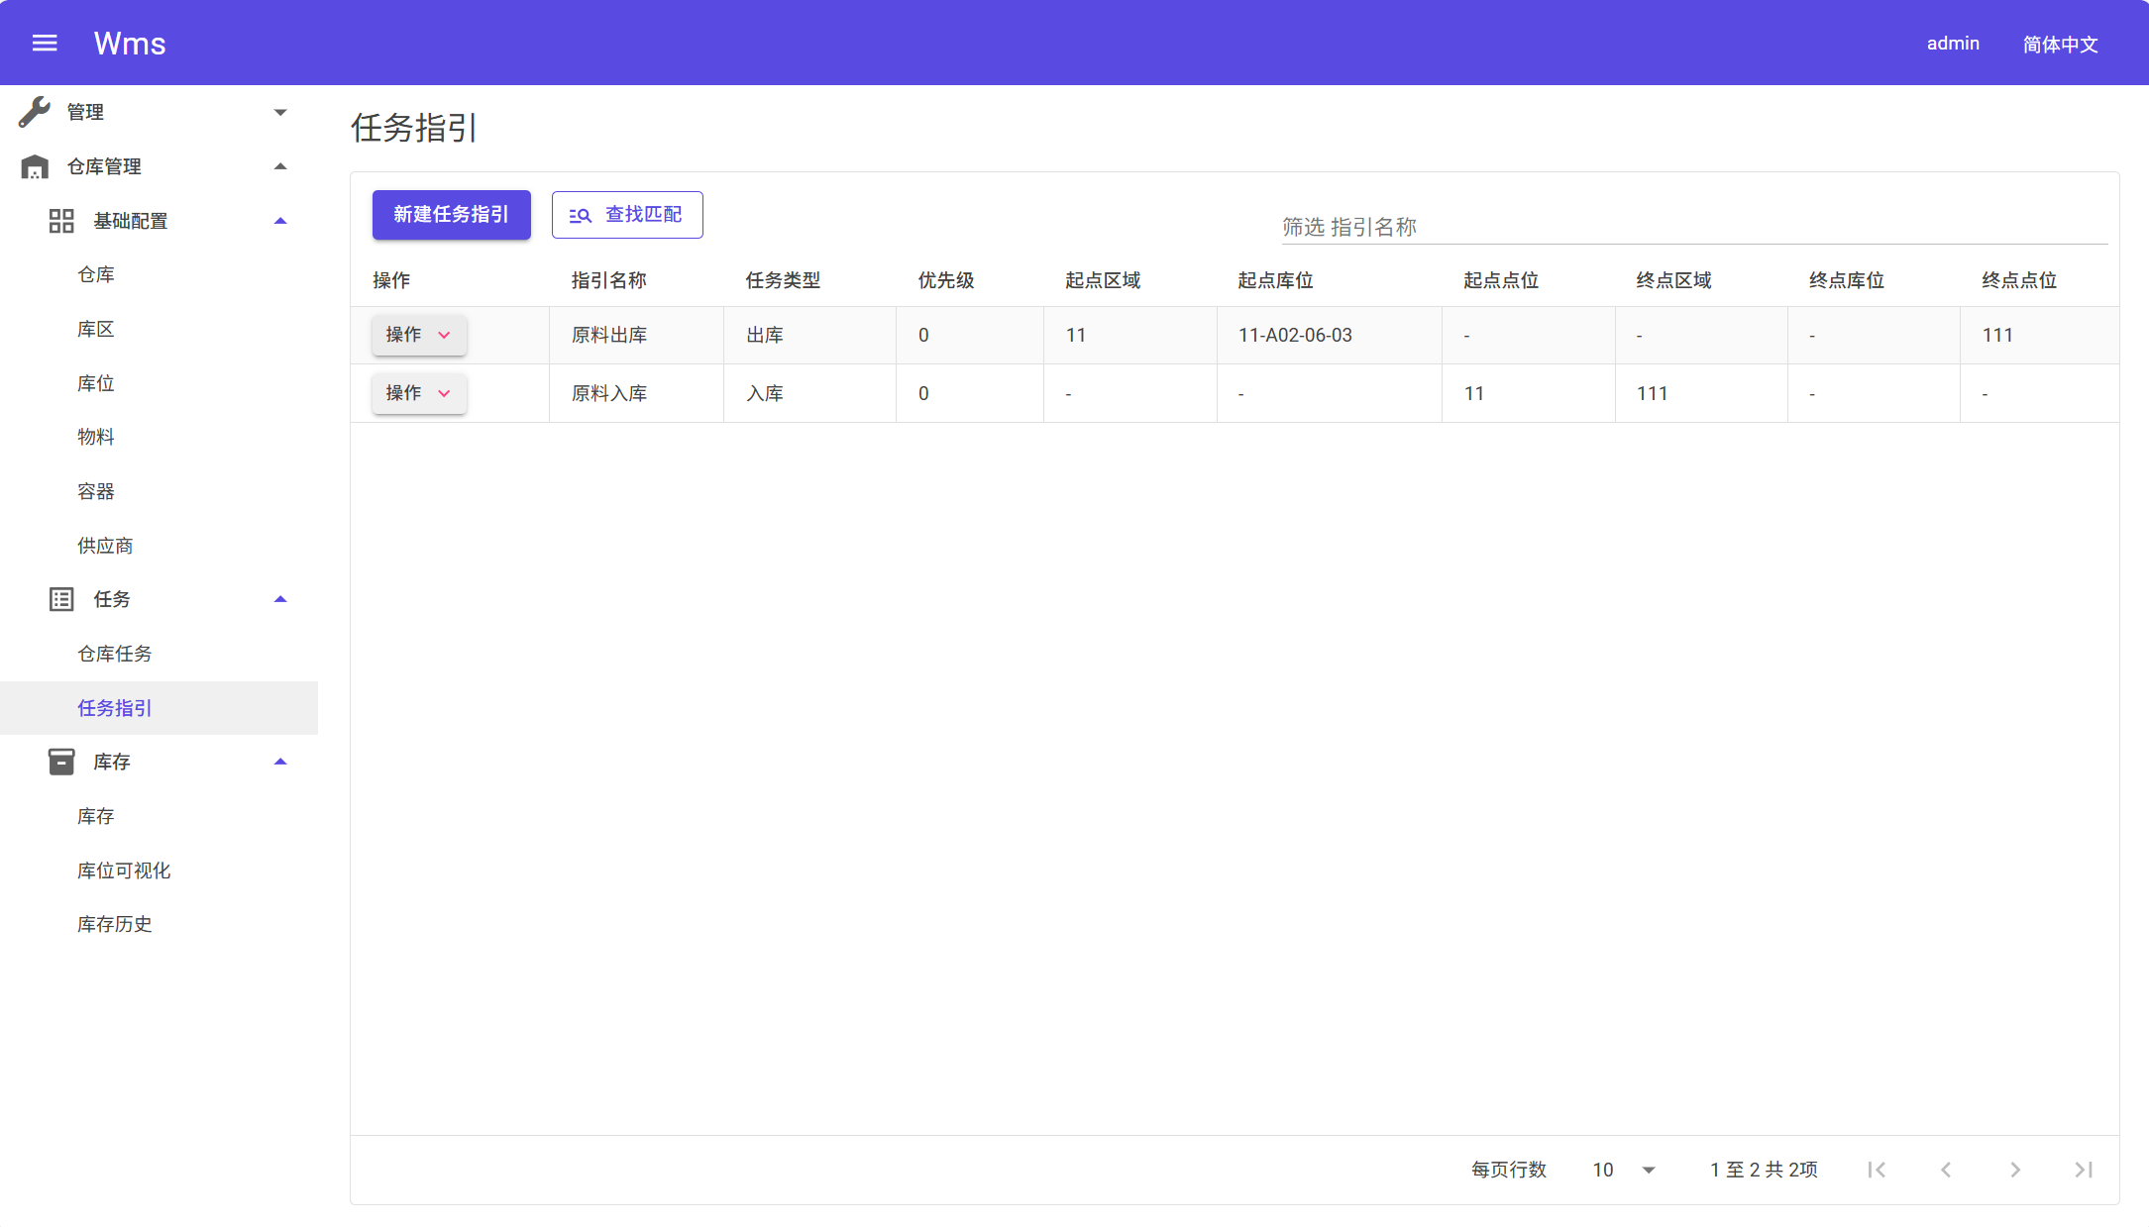The width and height of the screenshot is (2149, 1227).
Task: Collapse the 基础配置 section arrow
Action: [280, 221]
